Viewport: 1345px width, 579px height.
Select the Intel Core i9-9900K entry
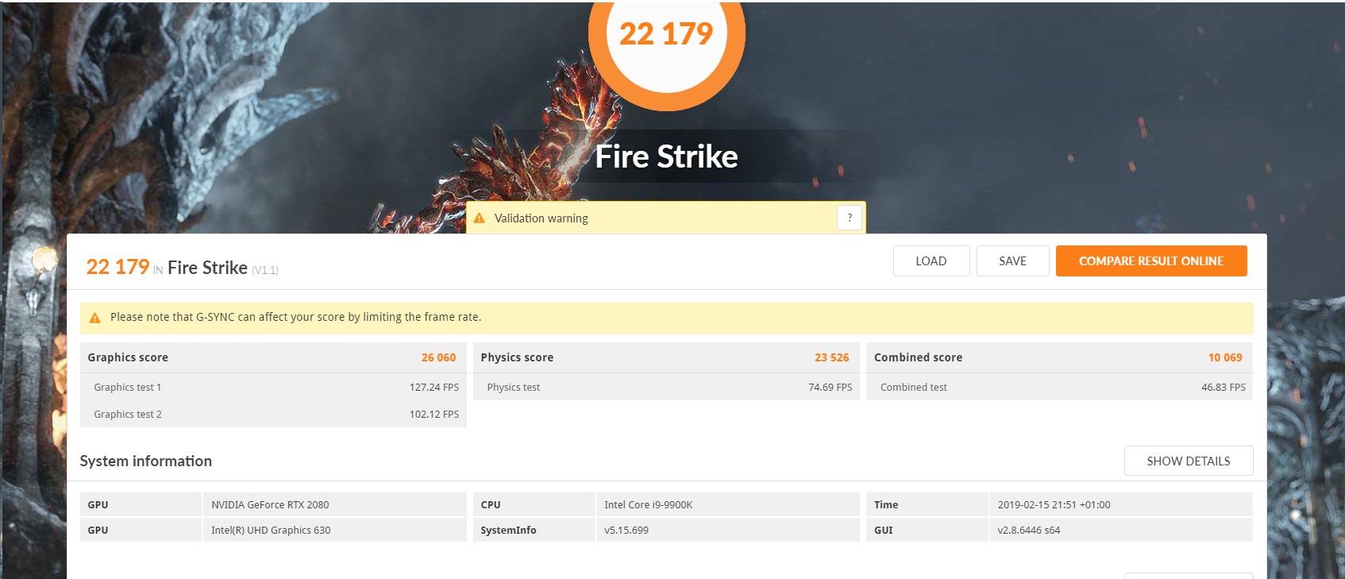pos(648,505)
